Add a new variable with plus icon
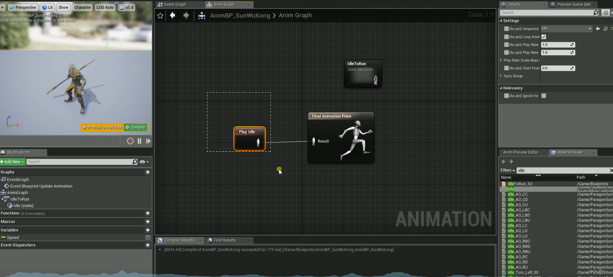The width and height of the screenshot is (613, 277). 147,230
